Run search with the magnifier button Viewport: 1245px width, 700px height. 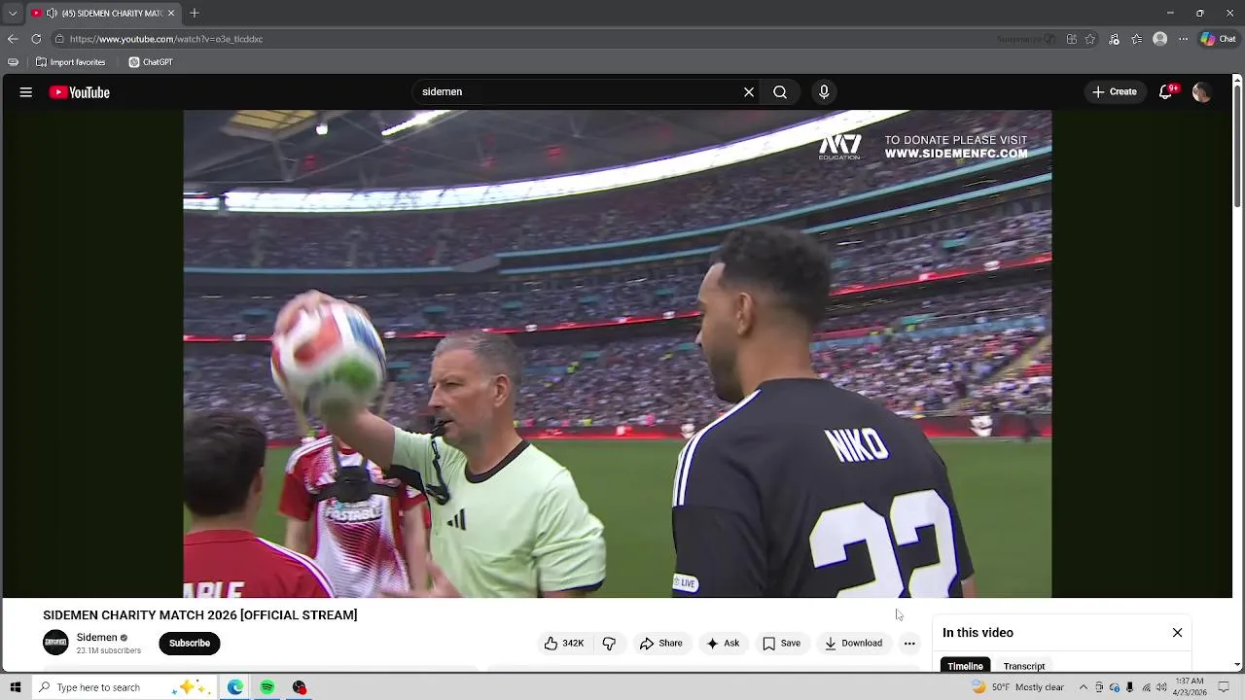780,91
